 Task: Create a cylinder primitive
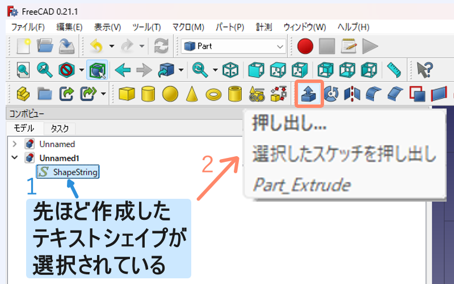pos(148,94)
